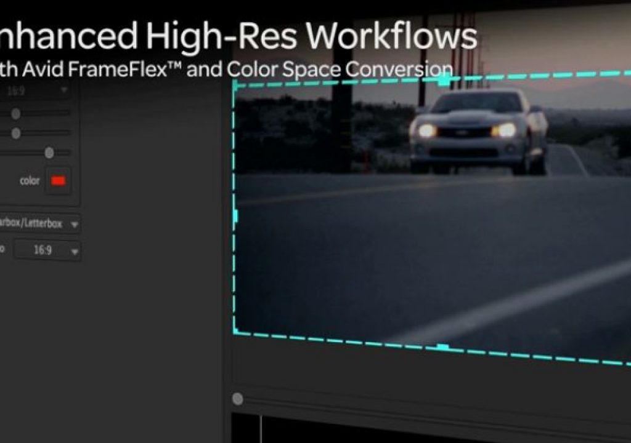631x443 pixels.
Task: Open the Letterbox reformat dropdown
Action: 39,223
